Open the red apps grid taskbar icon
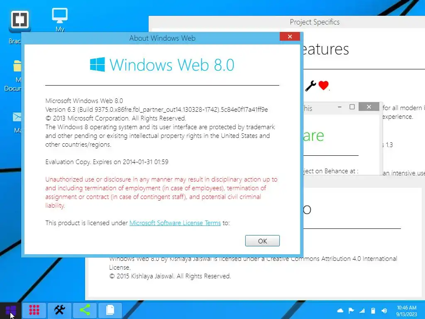 point(34,310)
